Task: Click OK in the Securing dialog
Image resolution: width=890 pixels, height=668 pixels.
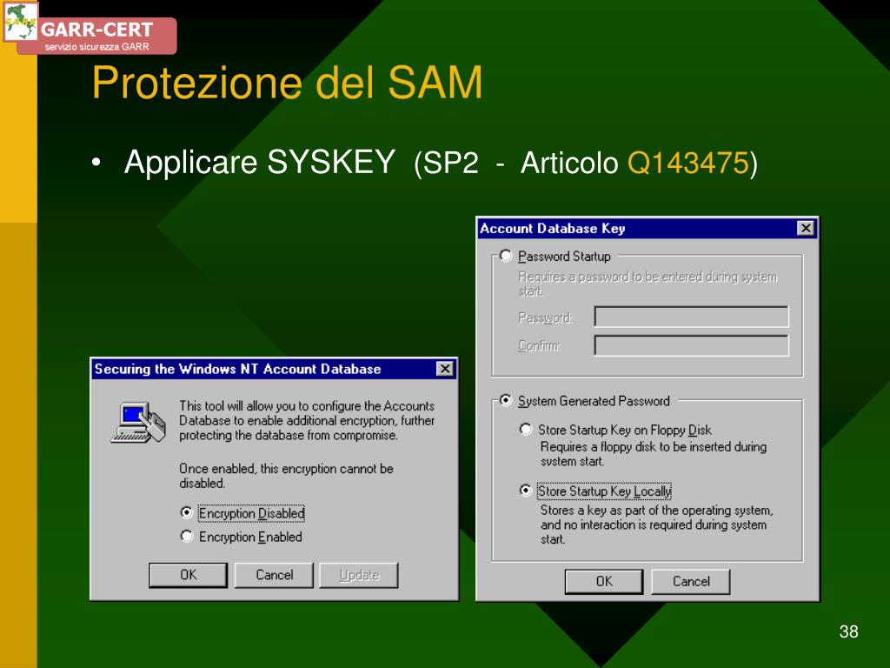Action: (x=188, y=575)
